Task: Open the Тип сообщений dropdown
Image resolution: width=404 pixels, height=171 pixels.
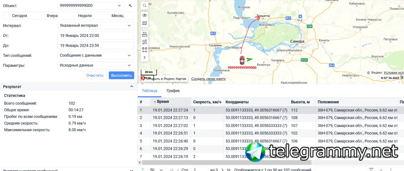Action: coord(96,55)
